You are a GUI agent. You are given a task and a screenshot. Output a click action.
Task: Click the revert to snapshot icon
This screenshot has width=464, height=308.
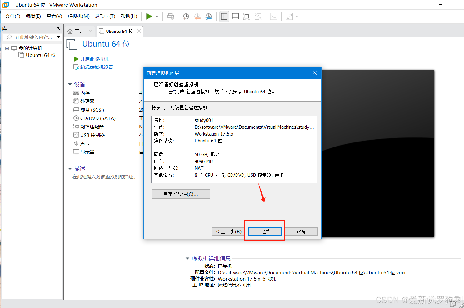pyautogui.click(x=197, y=16)
